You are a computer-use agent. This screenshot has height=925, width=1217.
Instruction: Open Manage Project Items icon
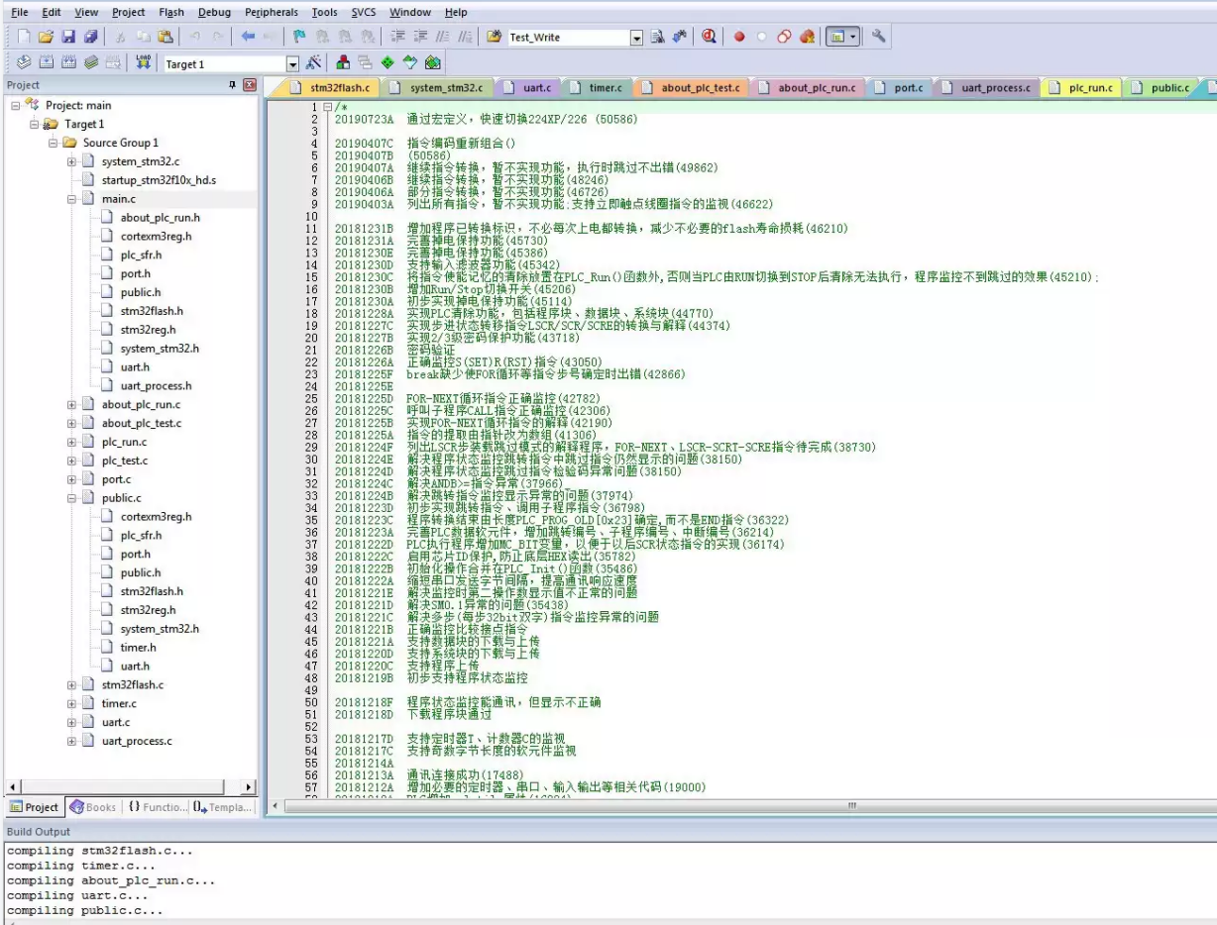343,63
